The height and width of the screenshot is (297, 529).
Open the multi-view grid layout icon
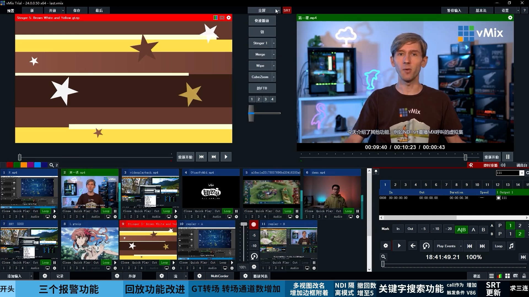tap(508, 276)
